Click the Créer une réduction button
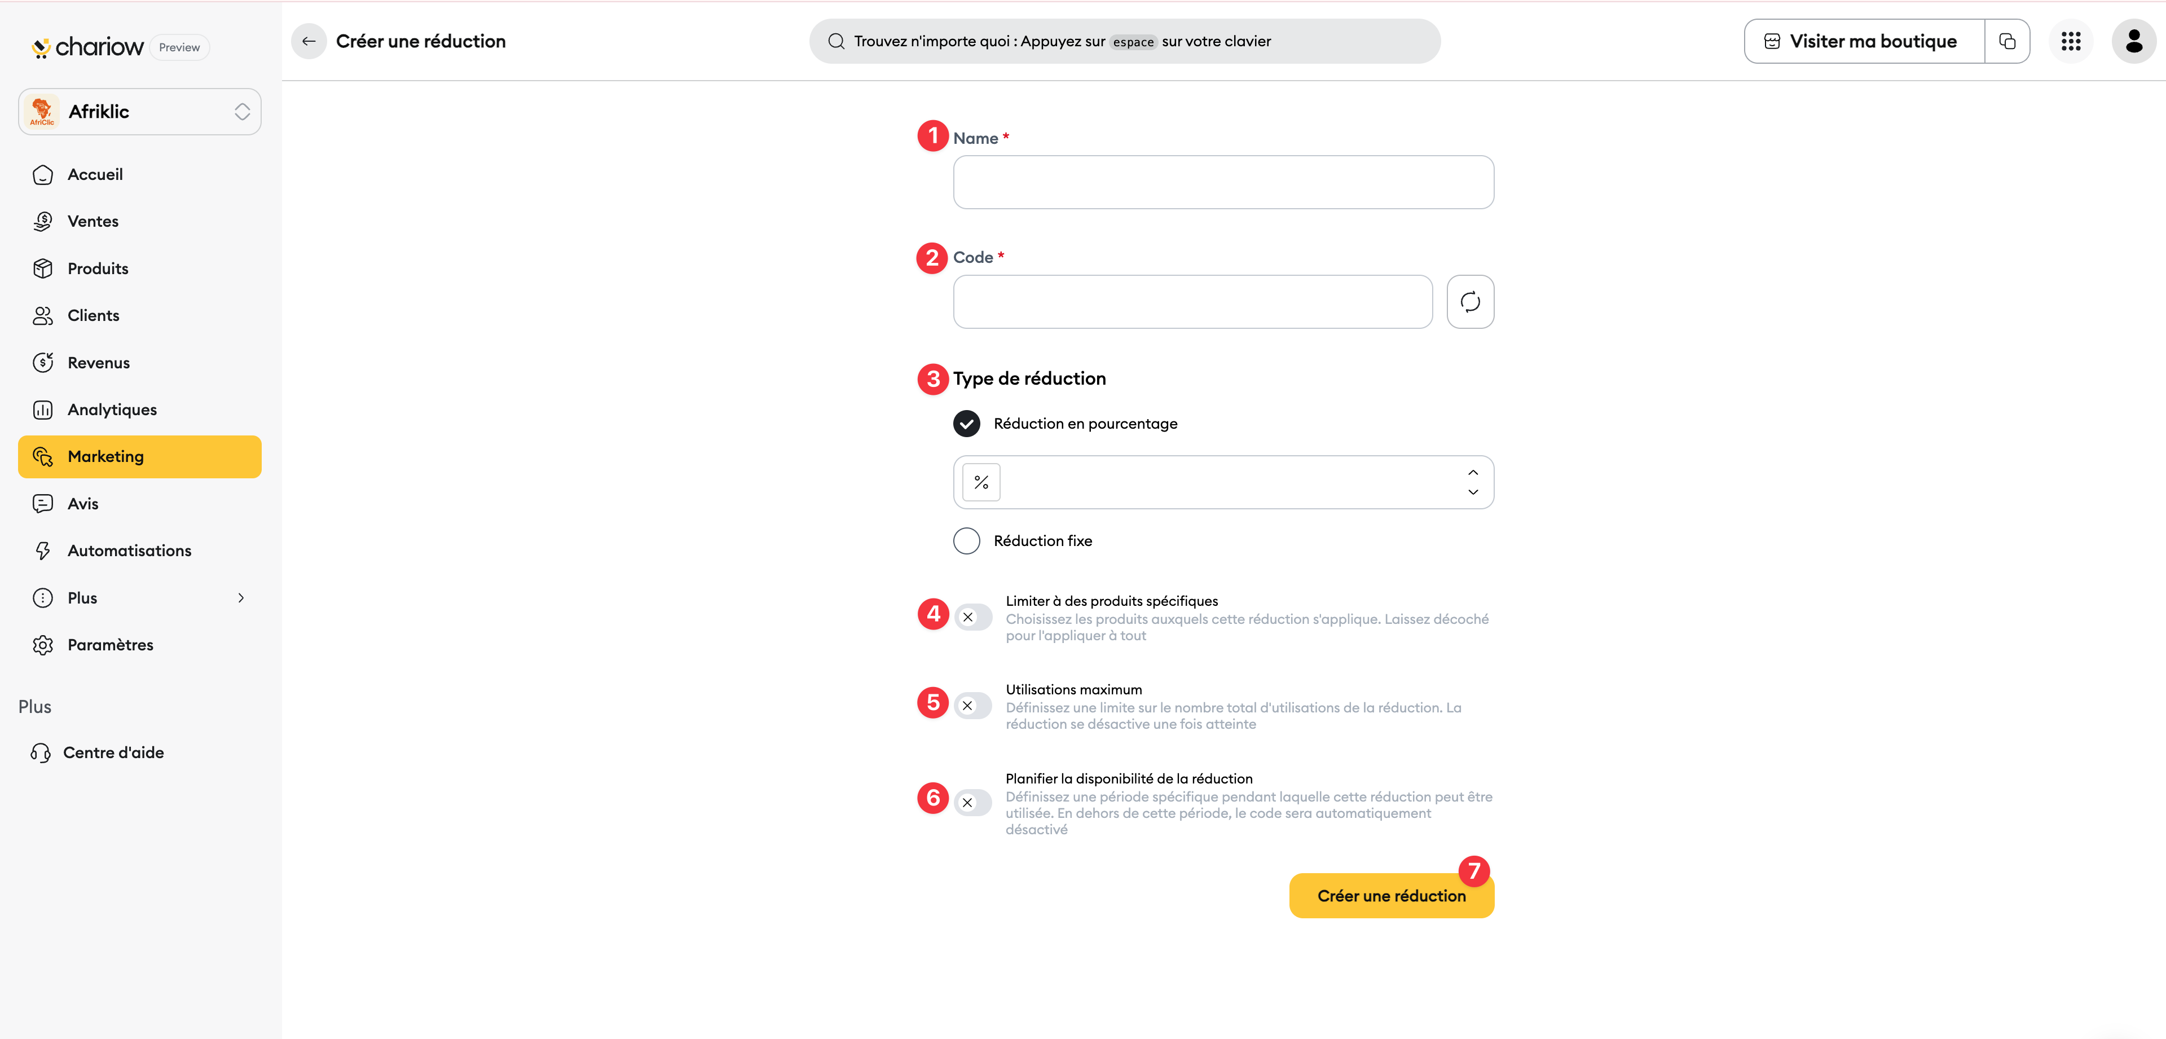Image resolution: width=2166 pixels, height=1039 pixels. coord(1391,896)
